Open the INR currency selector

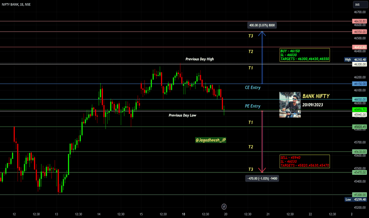(x=360, y=4)
